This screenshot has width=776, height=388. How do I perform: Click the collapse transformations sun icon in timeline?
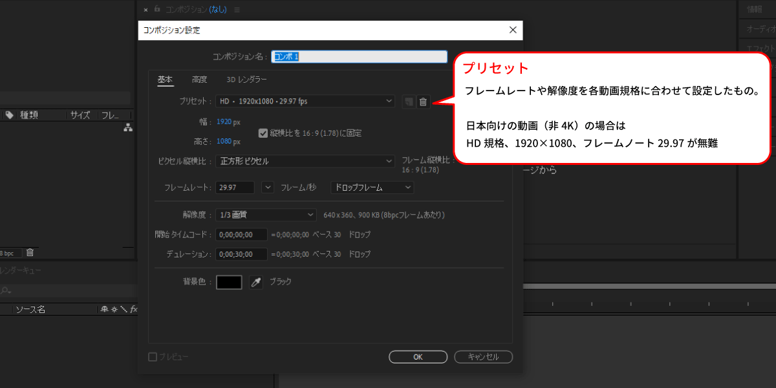click(114, 310)
